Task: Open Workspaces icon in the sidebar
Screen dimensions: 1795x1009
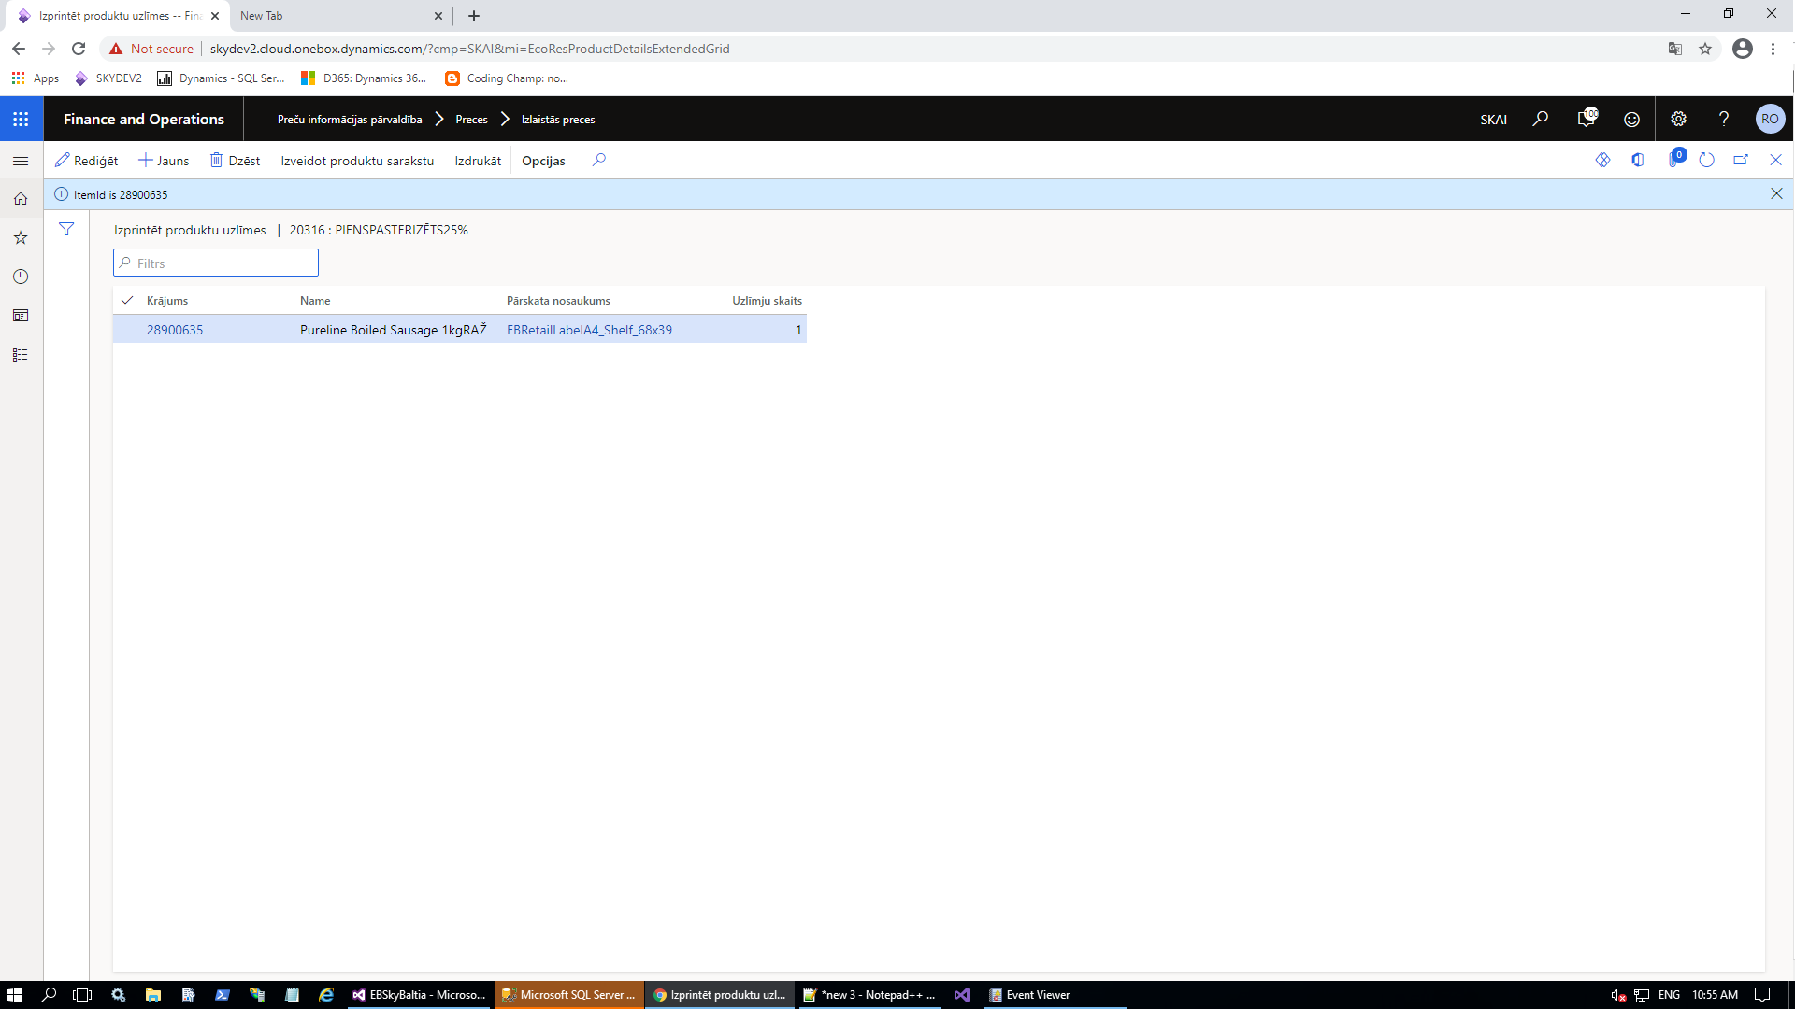Action: (x=21, y=316)
